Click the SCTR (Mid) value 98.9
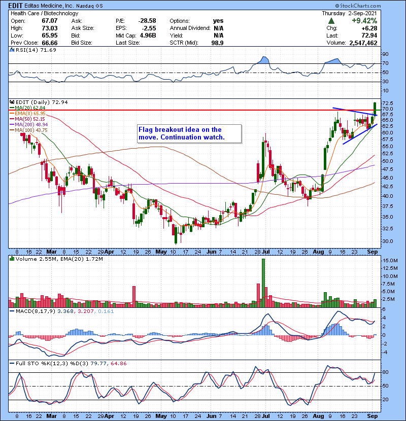 click(217, 43)
